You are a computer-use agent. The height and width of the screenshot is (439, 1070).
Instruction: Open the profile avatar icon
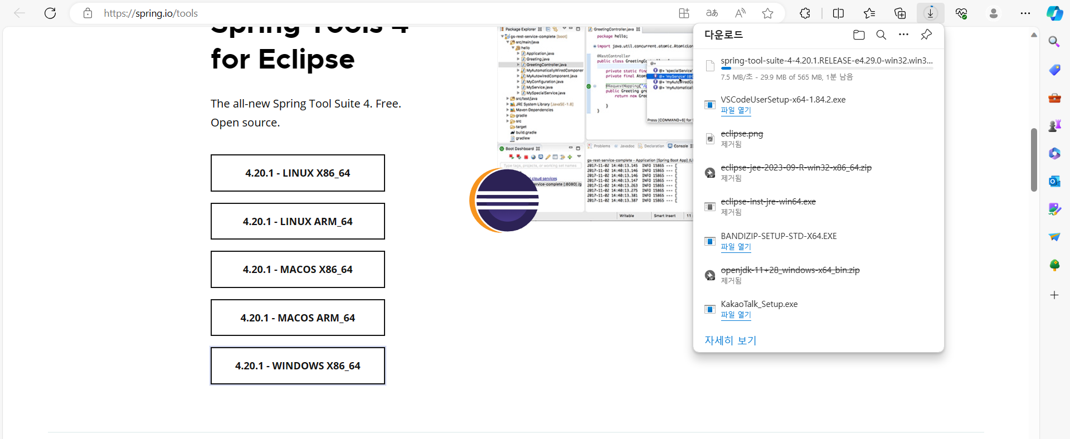point(993,13)
